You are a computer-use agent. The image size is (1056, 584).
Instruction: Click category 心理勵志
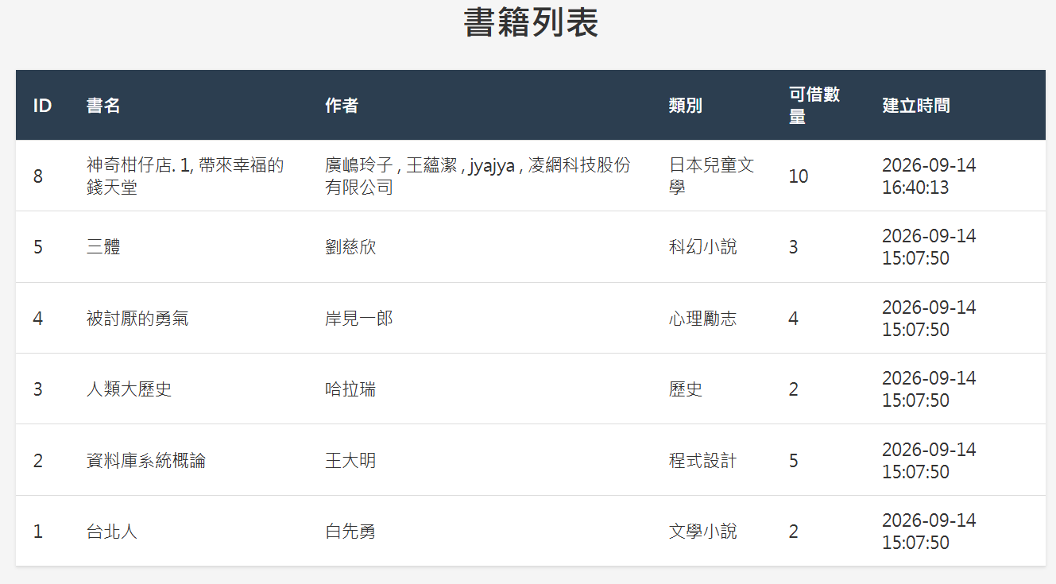703,319
